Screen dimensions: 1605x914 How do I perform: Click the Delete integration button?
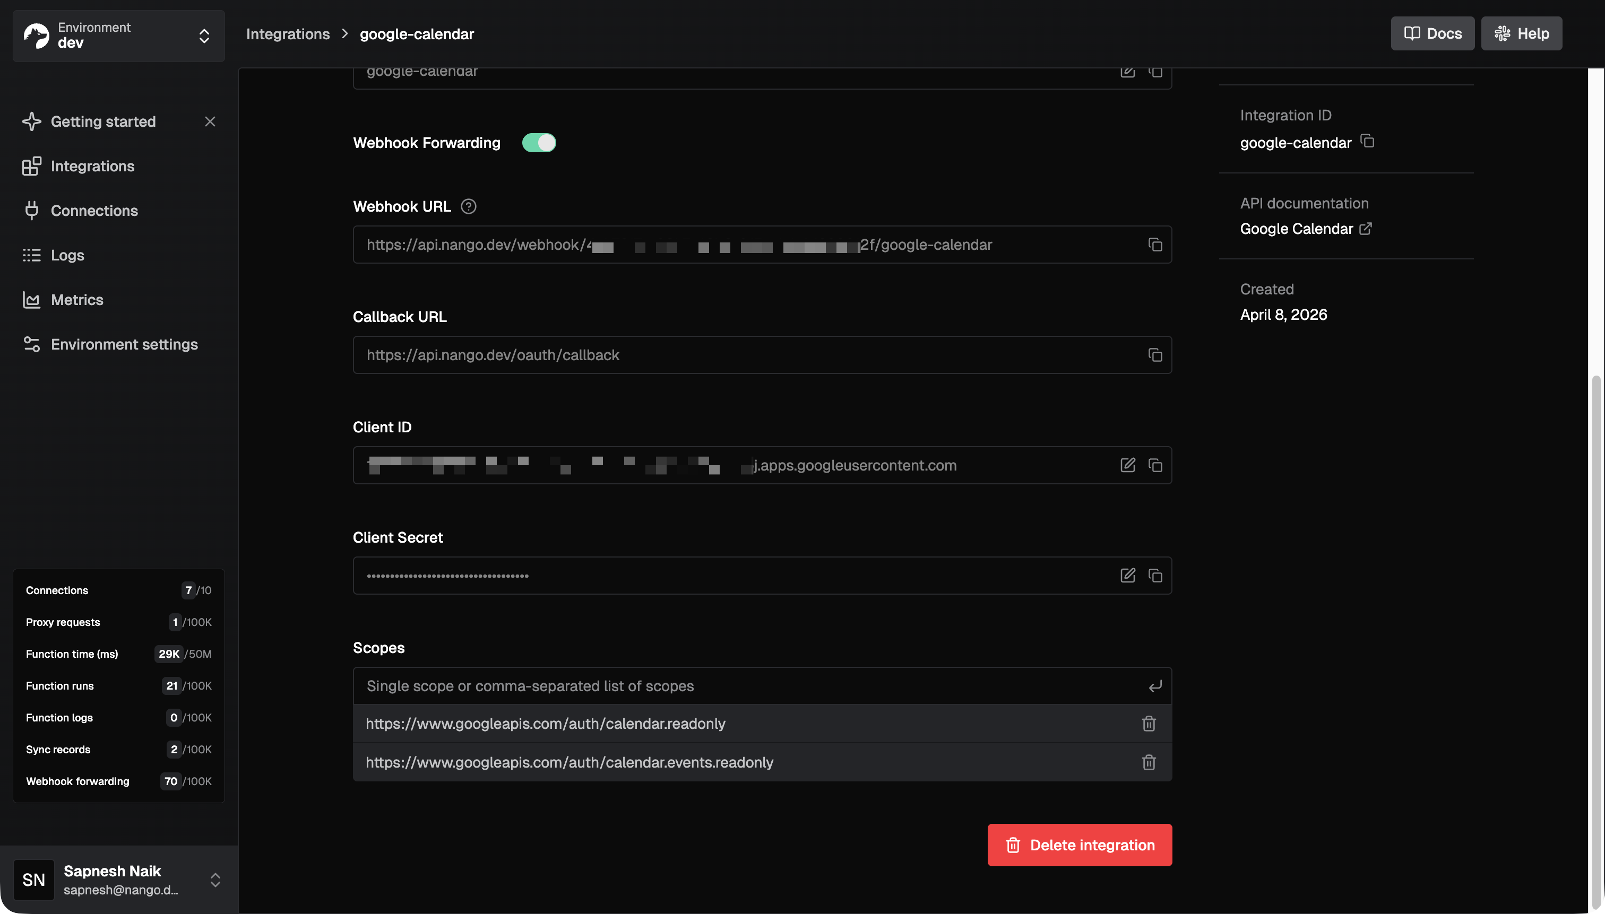(1080, 845)
